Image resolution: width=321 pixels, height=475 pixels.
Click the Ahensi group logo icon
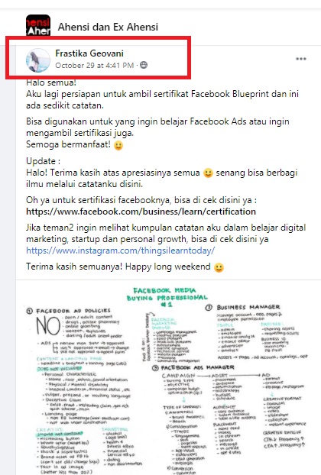point(38,25)
